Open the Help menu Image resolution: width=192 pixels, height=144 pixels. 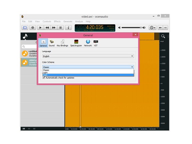point(88,22)
